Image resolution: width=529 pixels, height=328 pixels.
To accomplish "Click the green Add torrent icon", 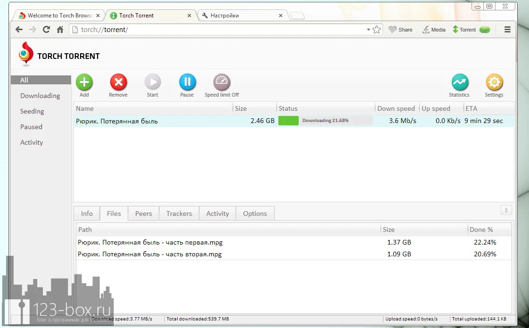I will [84, 82].
